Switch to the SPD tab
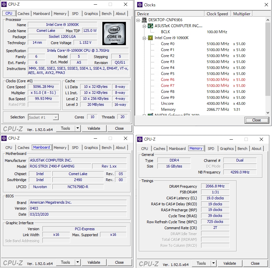 (75, 14)
